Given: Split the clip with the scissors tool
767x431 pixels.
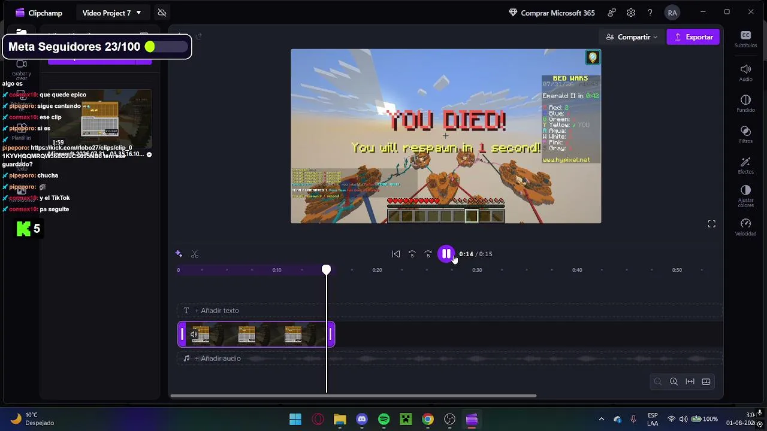Looking at the screenshot, I should point(195,254).
